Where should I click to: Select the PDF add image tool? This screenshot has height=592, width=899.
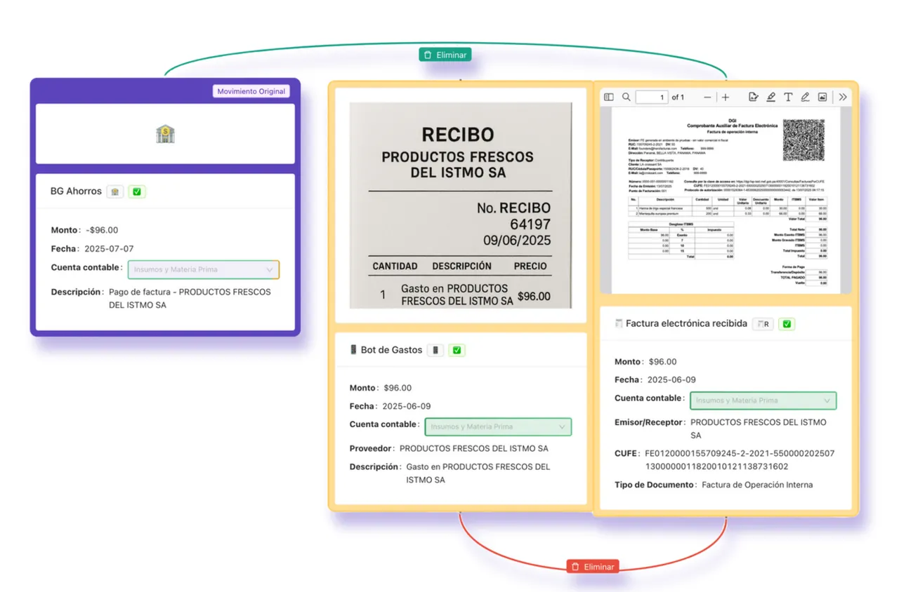[x=822, y=97]
